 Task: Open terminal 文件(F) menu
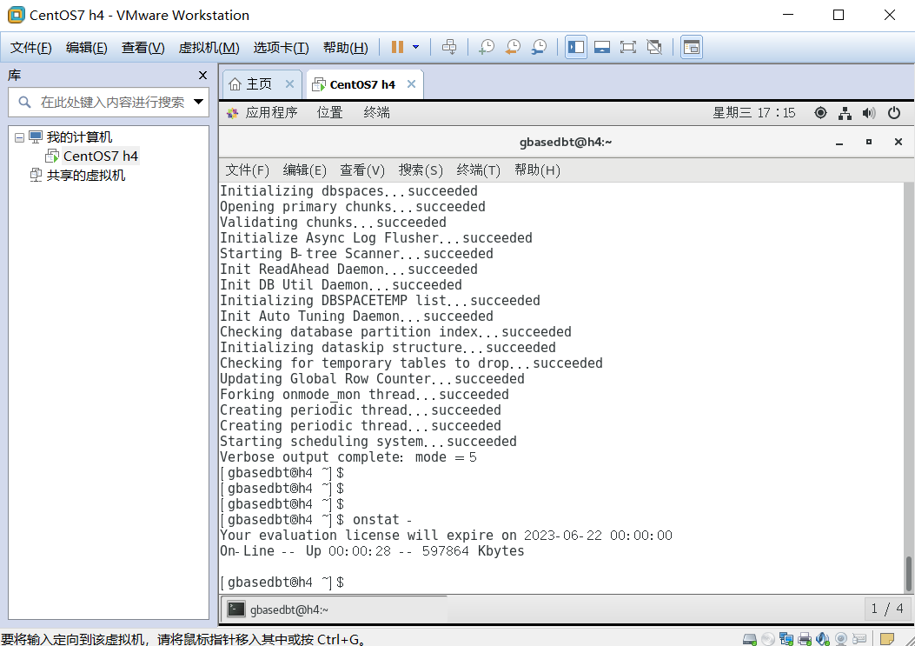[248, 170]
